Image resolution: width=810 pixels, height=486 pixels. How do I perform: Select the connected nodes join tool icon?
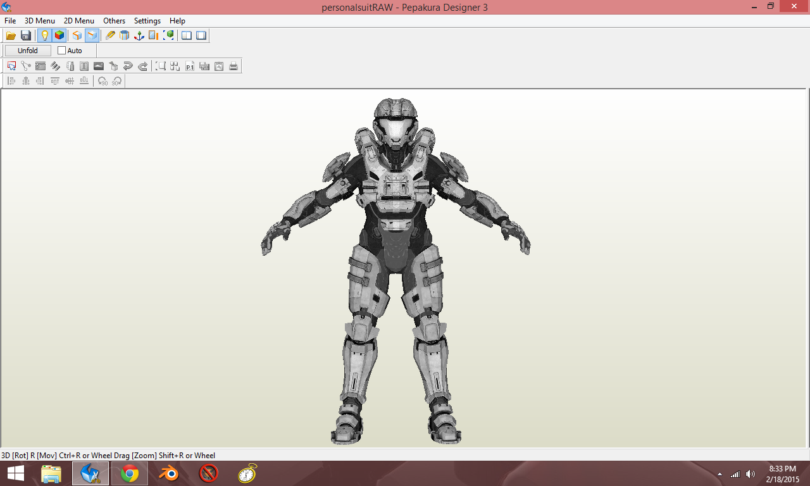(x=26, y=66)
